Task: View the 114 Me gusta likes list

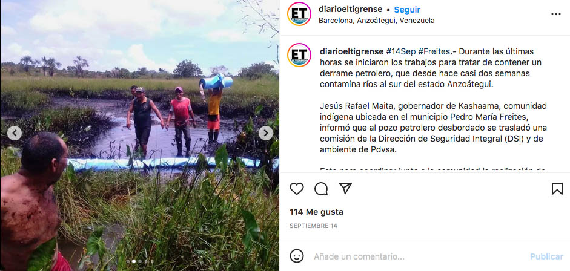Action: click(x=316, y=212)
